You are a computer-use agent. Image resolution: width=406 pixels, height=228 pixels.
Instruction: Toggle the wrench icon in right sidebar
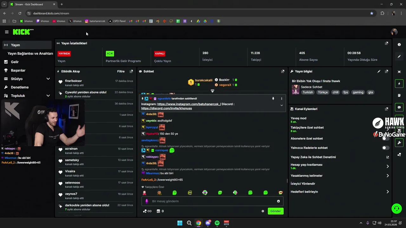coord(399,143)
